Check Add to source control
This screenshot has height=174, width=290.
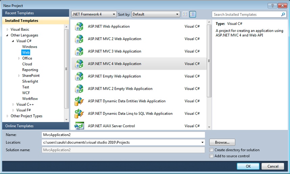[211, 156]
